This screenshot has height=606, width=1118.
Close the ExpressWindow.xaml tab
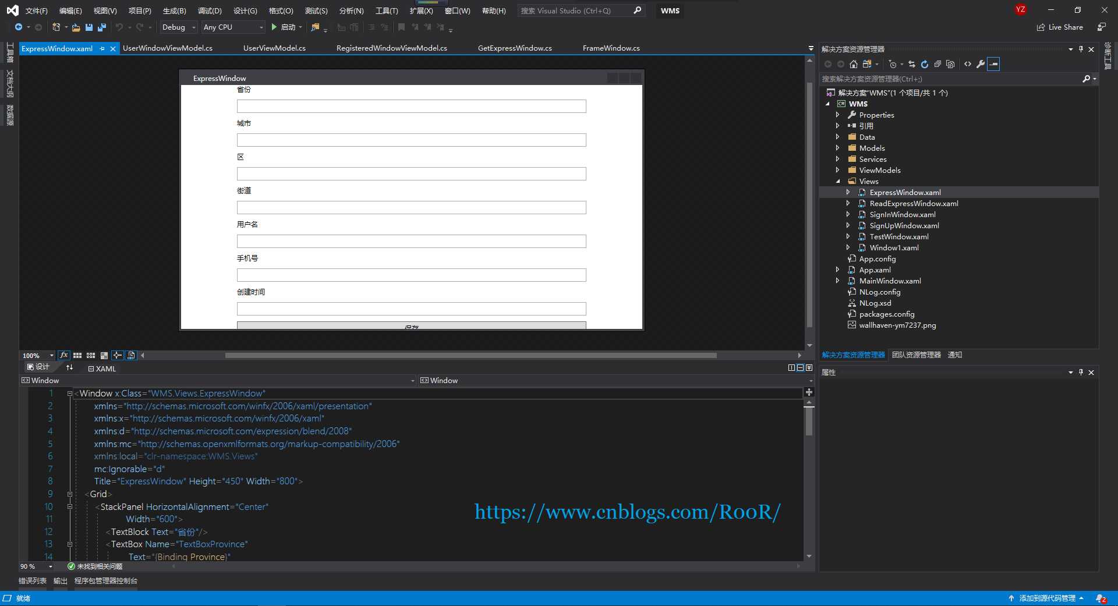(x=113, y=49)
